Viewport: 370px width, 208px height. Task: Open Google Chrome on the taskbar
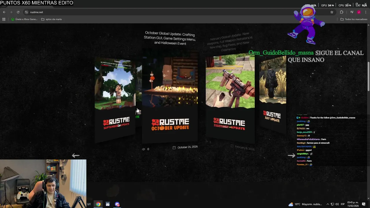(98, 204)
